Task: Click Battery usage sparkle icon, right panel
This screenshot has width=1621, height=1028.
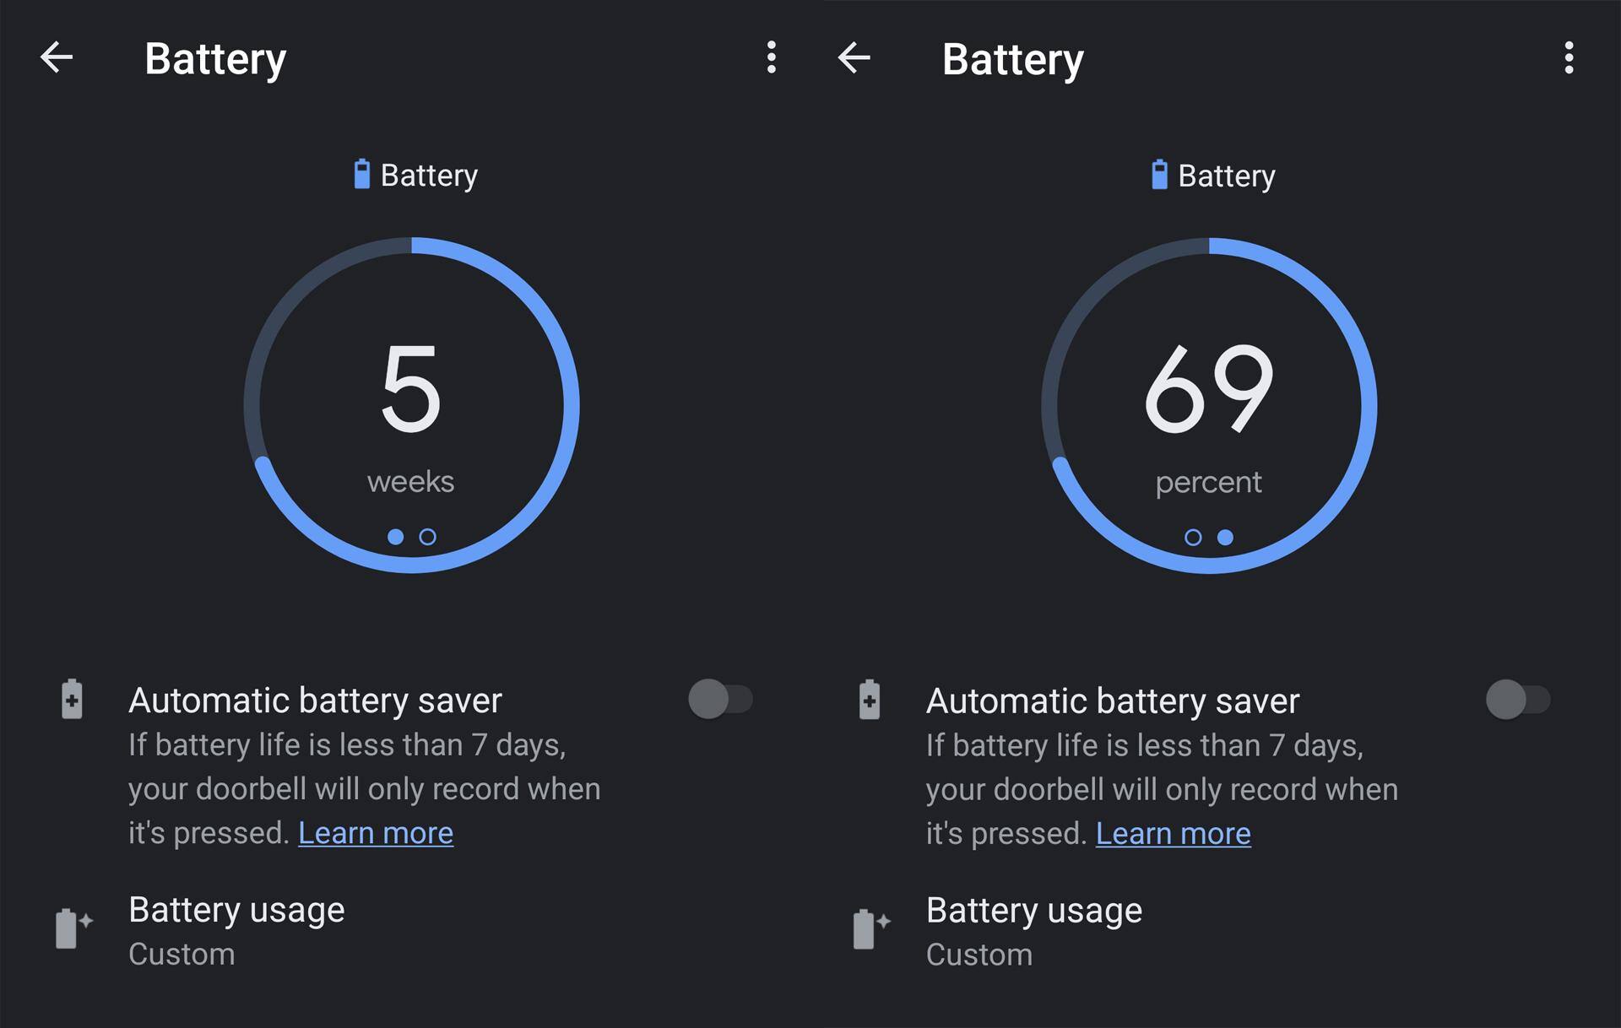Action: pos(871,929)
